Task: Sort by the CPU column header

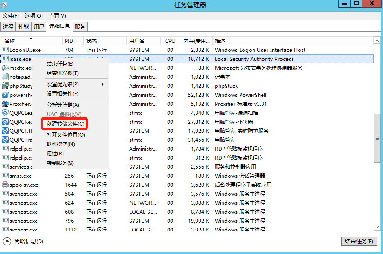Action: [170, 41]
